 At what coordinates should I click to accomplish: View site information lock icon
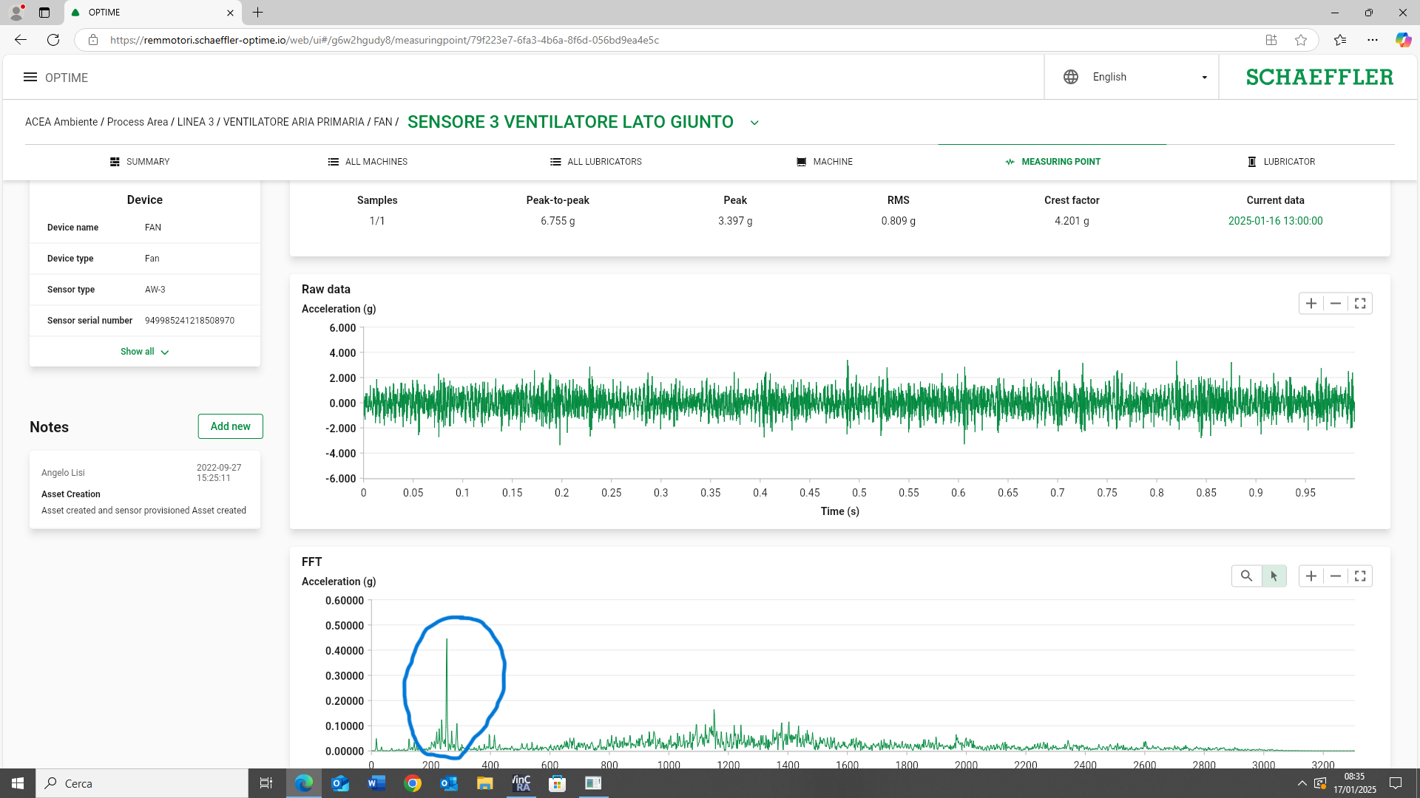click(93, 40)
